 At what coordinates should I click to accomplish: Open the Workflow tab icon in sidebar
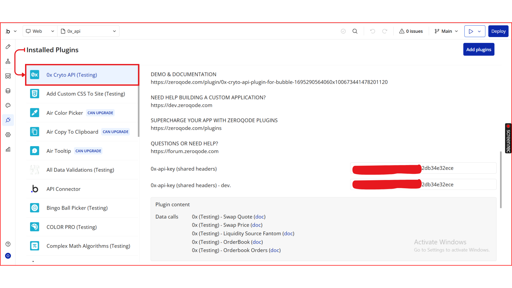tap(8, 61)
